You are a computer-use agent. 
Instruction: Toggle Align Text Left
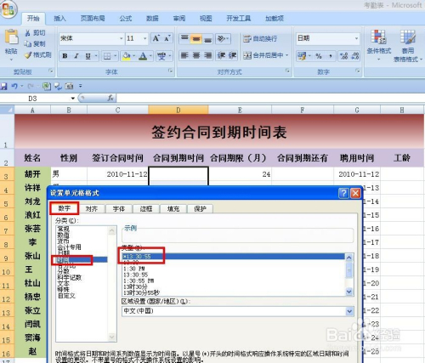(184, 55)
